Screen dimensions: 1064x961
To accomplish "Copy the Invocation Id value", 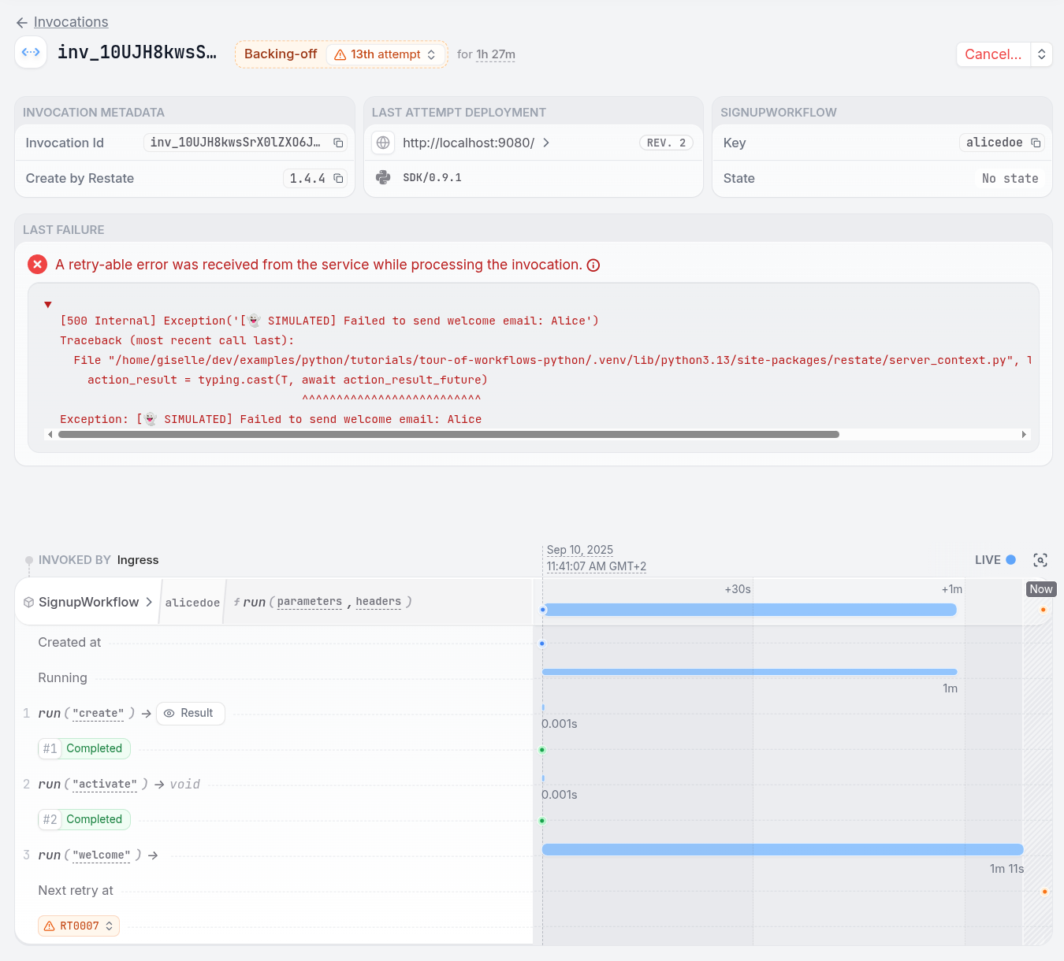I will (x=338, y=143).
